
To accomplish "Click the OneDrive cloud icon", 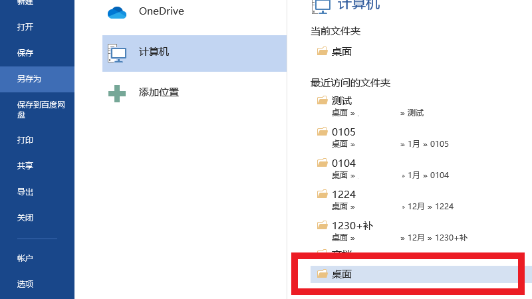I will [x=117, y=12].
